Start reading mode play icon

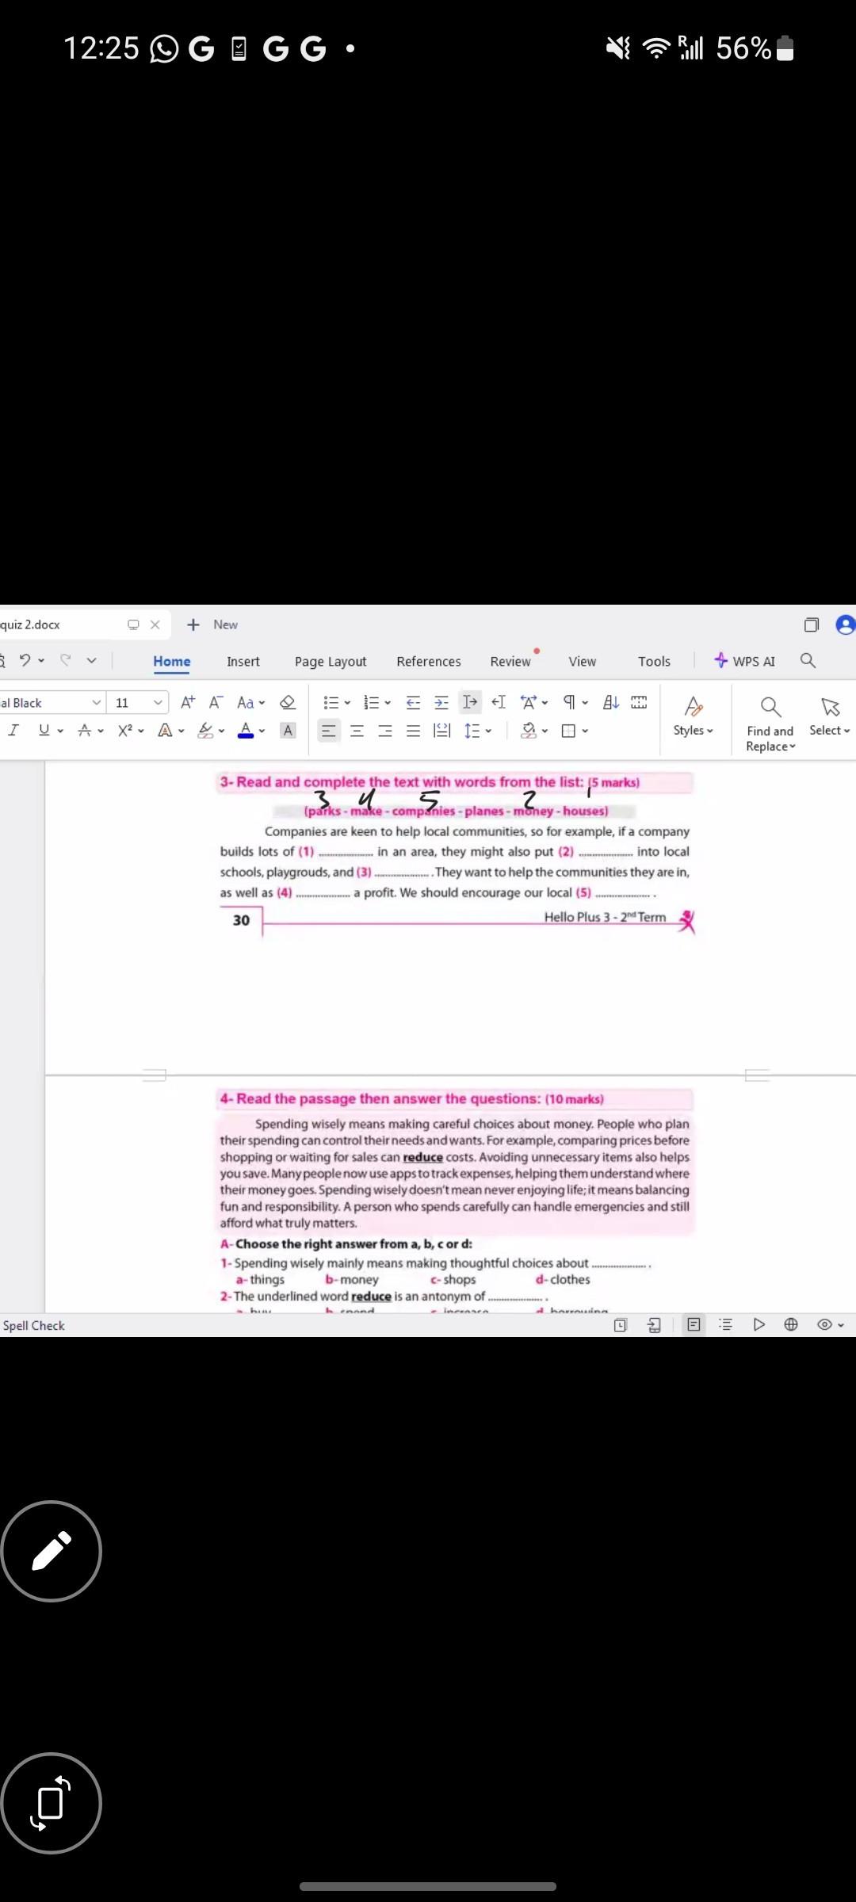click(x=759, y=1324)
